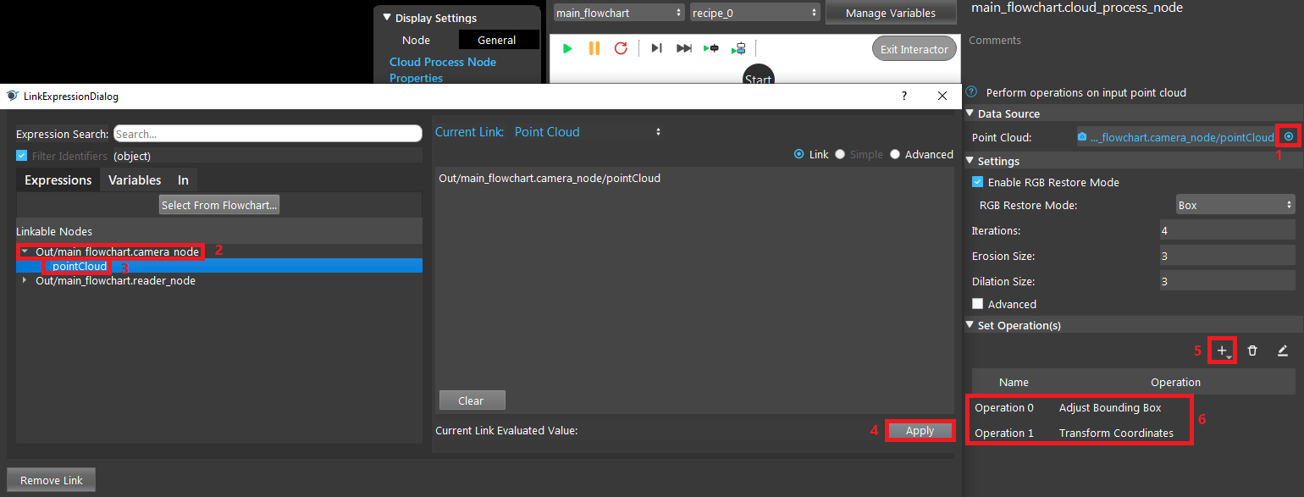Click the help button in the LinkExpressionDialog title bar

tap(903, 96)
